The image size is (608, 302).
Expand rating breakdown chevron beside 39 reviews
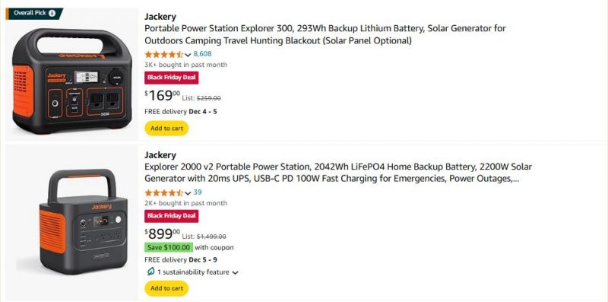[188, 193]
